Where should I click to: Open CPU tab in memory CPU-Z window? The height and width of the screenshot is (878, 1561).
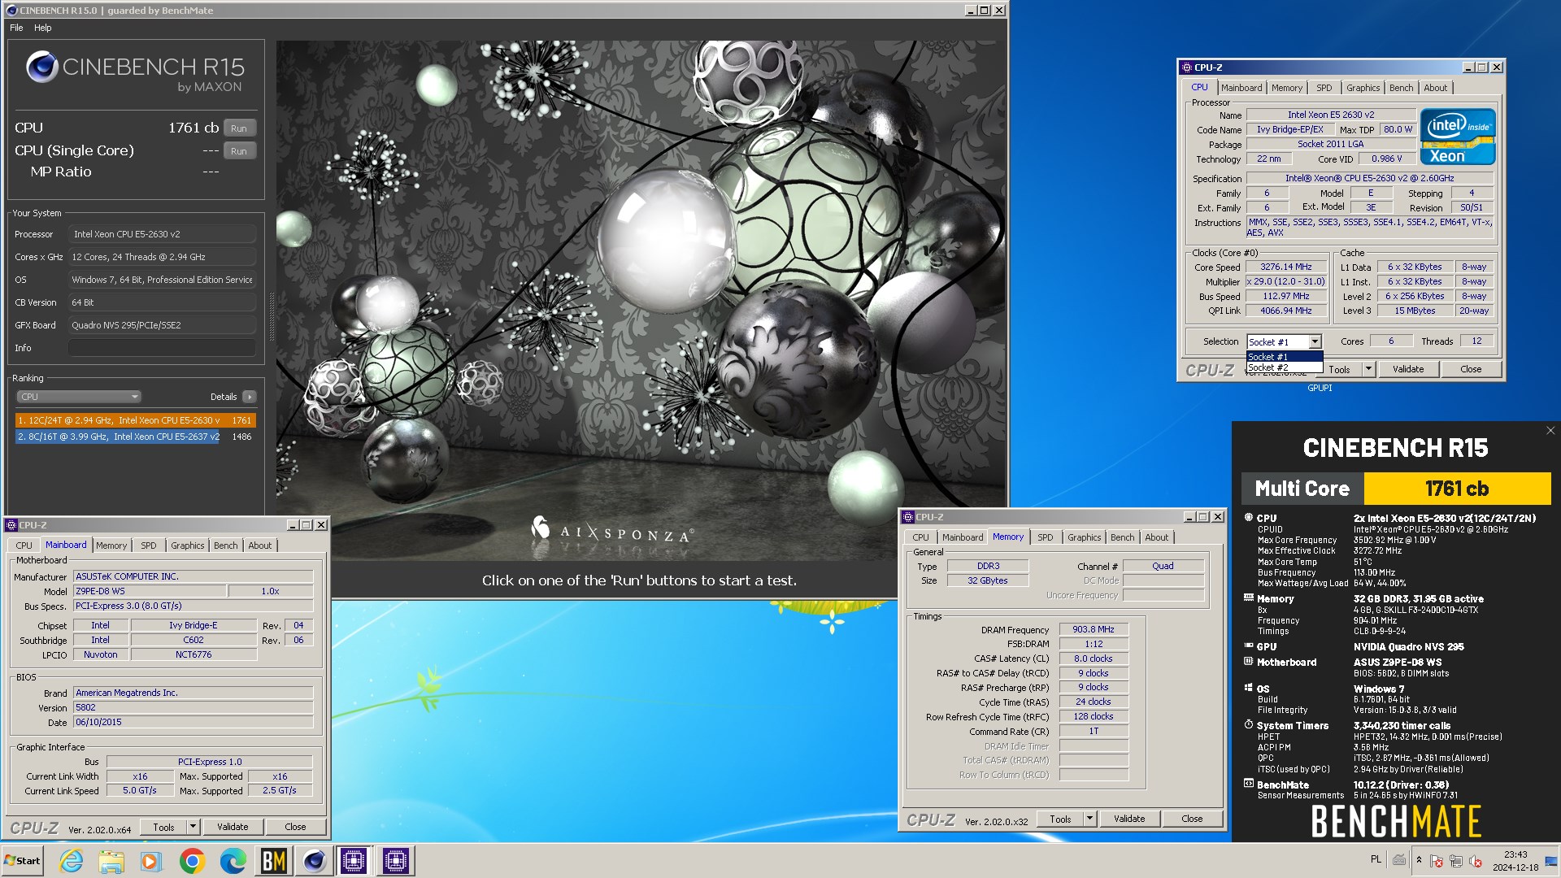click(x=920, y=537)
